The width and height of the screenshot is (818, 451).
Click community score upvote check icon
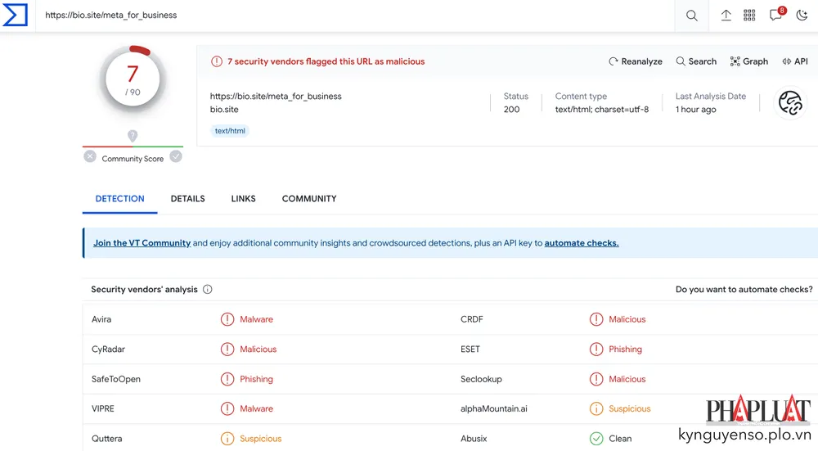176,156
